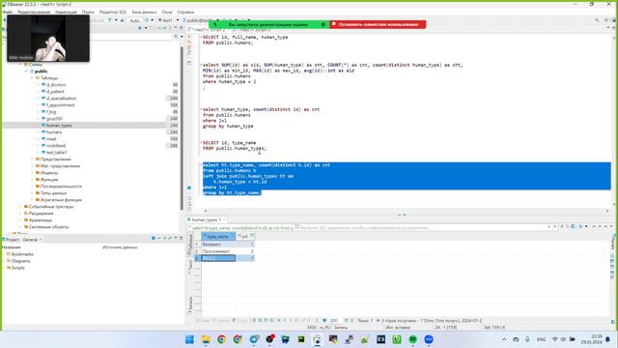618x348 pixels.
Task: Expand the Индексы folder
Action: (x=32, y=173)
